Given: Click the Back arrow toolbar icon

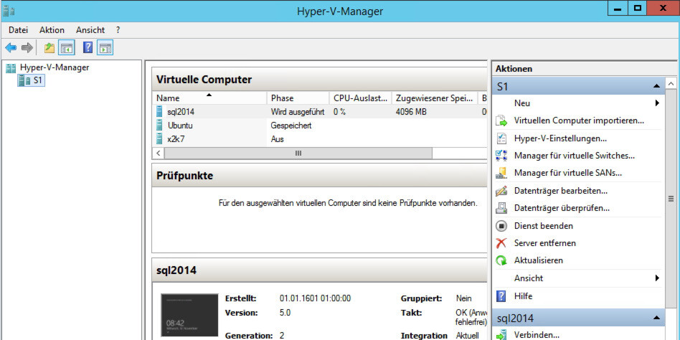Looking at the screenshot, I should [11, 48].
